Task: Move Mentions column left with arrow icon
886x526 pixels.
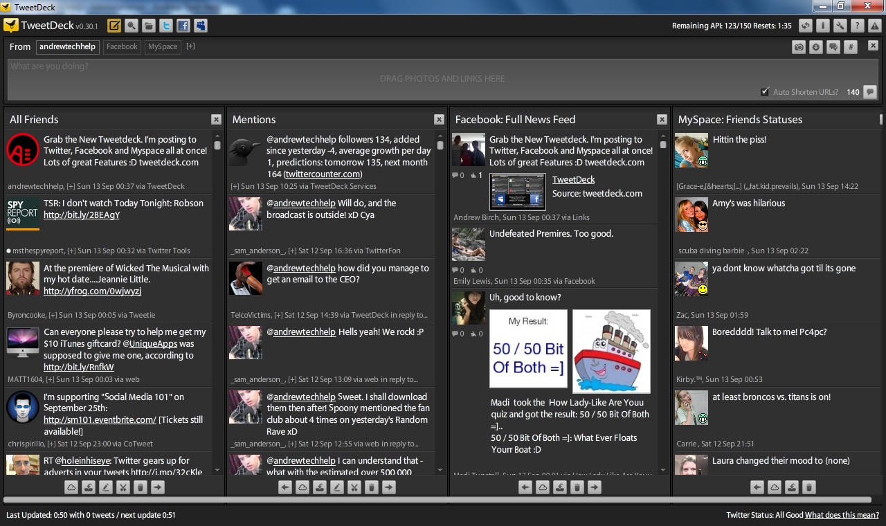Action: tap(285, 487)
